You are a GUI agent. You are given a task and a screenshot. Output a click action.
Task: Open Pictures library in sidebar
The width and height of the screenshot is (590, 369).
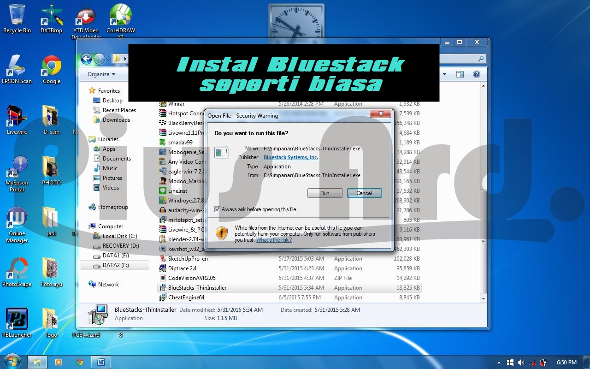tap(112, 178)
